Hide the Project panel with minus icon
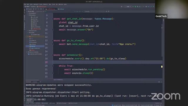Image resolution: width=188 pixels, height=106 pixels. 43,9
